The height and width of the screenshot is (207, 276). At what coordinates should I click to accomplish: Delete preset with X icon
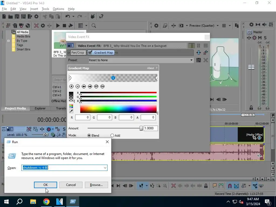[x=205, y=60]
